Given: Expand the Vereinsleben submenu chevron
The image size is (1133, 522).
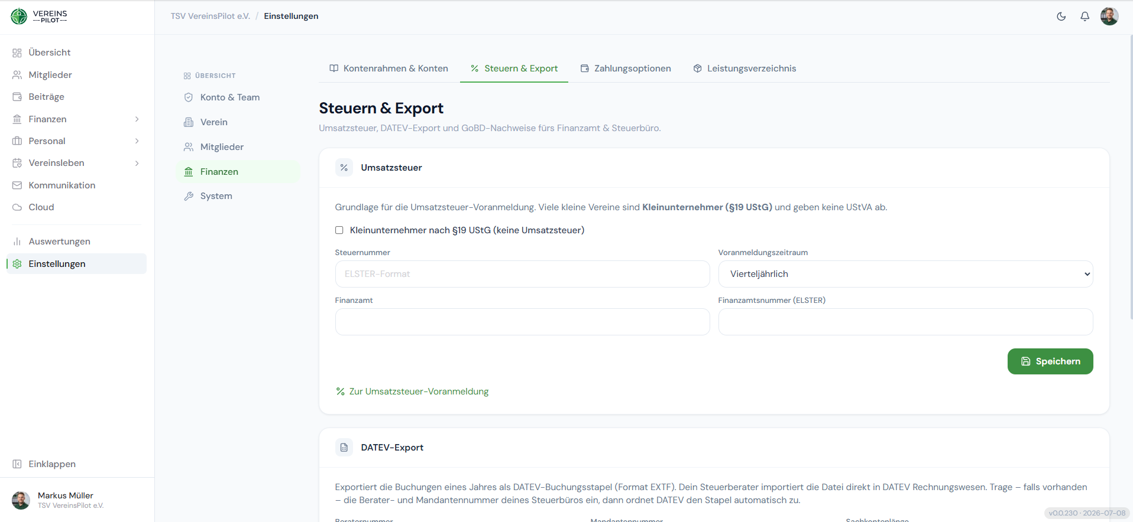Looking at the screenshot, I should pos(137,163).
